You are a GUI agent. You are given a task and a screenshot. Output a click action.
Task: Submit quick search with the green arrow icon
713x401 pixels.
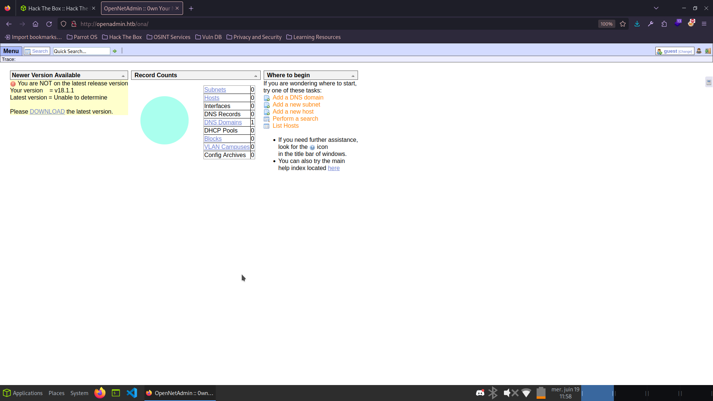pyautogui.click(x=115, y=51)
